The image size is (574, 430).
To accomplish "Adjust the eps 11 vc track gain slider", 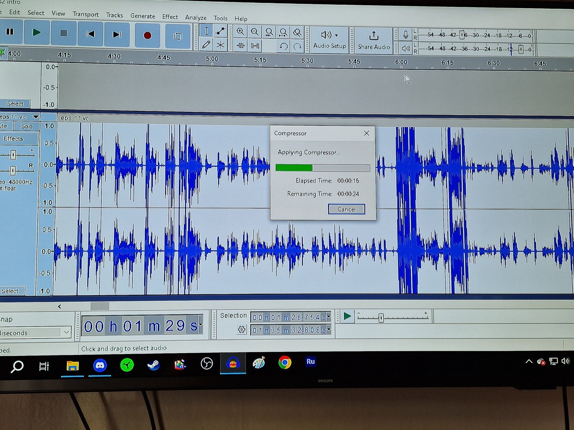I will coord(13,154).
